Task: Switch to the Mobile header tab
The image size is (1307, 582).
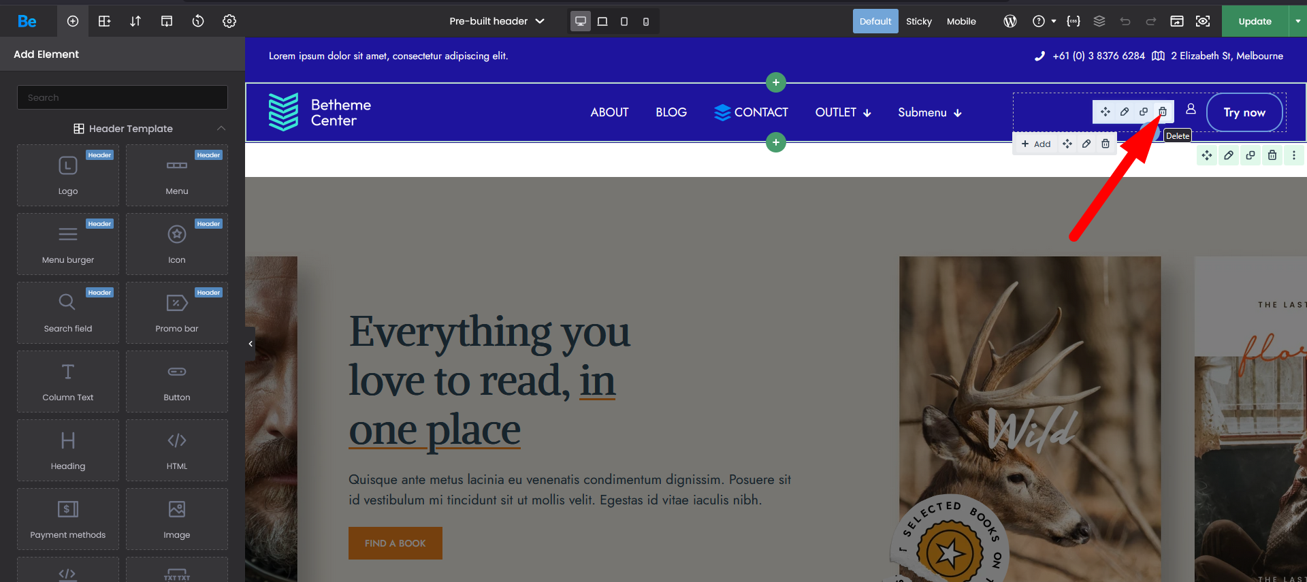Action: [x=961, y=21]
